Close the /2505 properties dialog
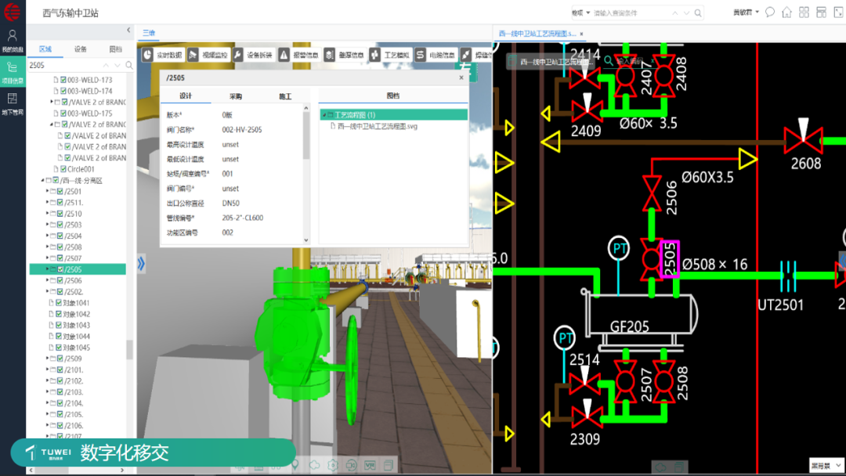Viewport: 846px width, 476px height. coord(461,78)
